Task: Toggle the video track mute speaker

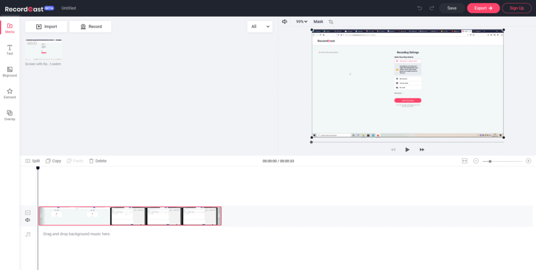Action: pos(28,220)
